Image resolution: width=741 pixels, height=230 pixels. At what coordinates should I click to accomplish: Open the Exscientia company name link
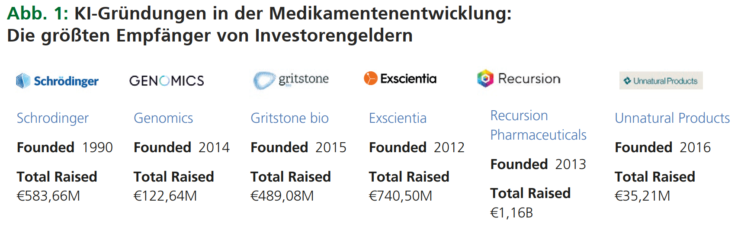(398, 118)
